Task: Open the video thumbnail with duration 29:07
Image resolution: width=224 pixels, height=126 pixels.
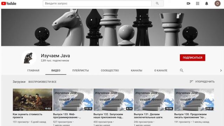Action: click(194, 100)
